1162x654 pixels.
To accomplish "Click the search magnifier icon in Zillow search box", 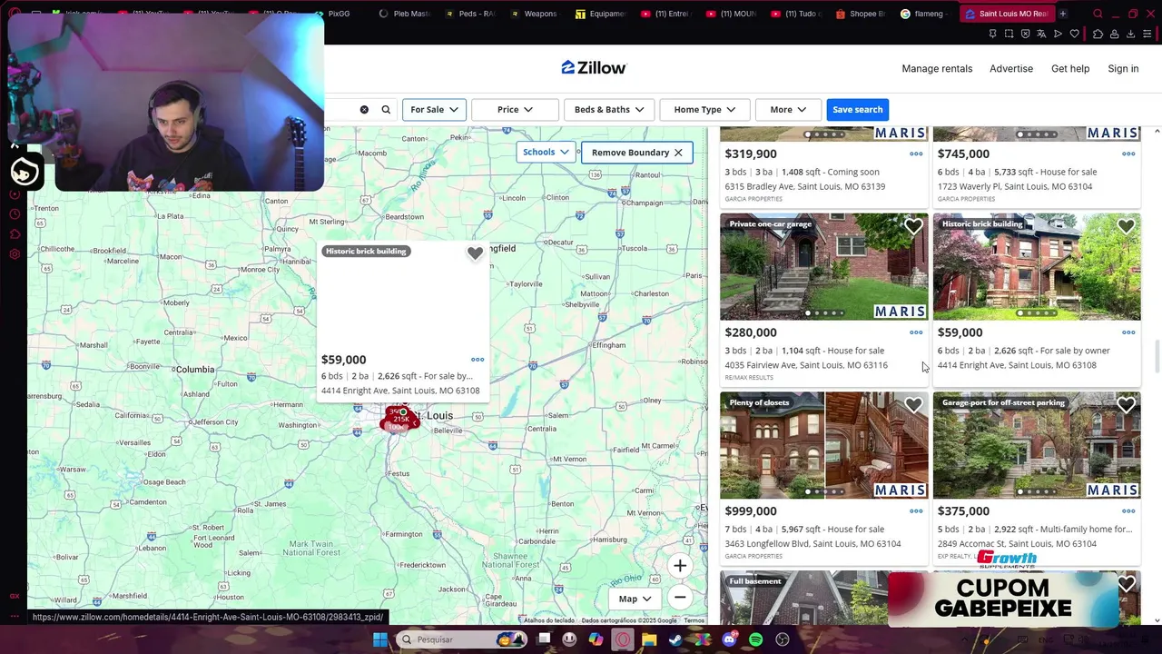I will 386,110.
